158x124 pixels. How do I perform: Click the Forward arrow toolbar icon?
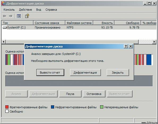pos(11,16)
